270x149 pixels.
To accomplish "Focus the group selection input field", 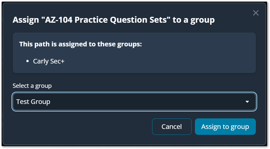I will click(x=134, y=102).
